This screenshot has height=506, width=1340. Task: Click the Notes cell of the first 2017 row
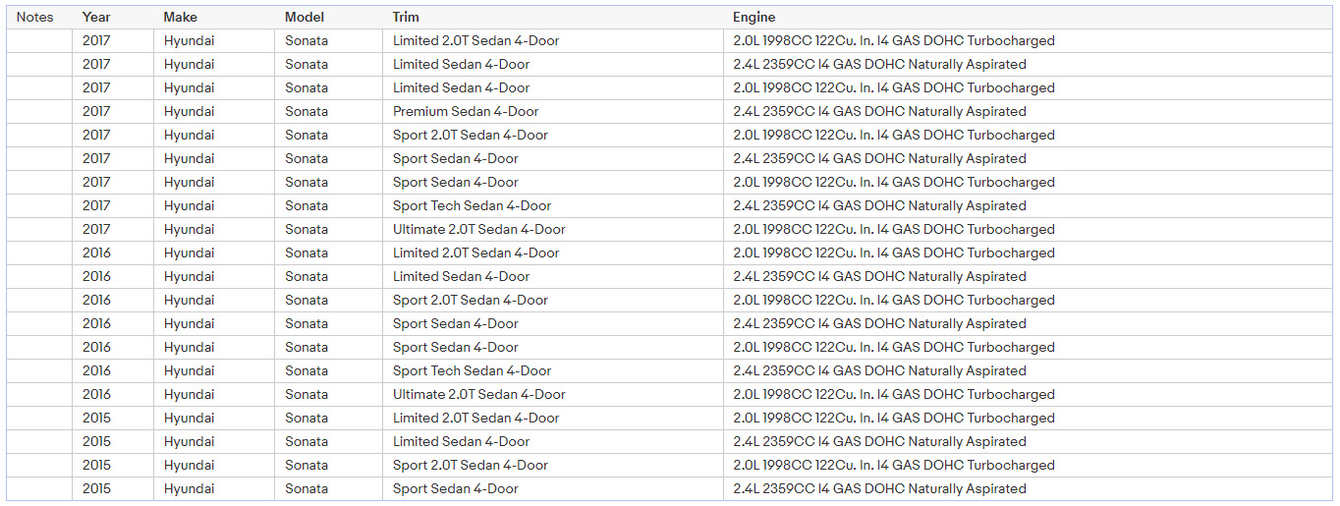[x=39, y=40]
